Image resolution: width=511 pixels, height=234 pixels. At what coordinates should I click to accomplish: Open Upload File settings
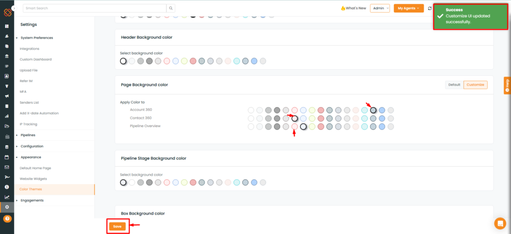(28, 70)
